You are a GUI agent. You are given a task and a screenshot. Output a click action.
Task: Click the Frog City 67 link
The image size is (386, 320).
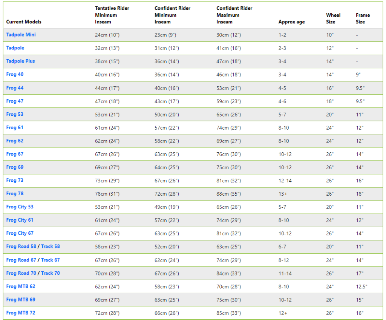point(20,233)
